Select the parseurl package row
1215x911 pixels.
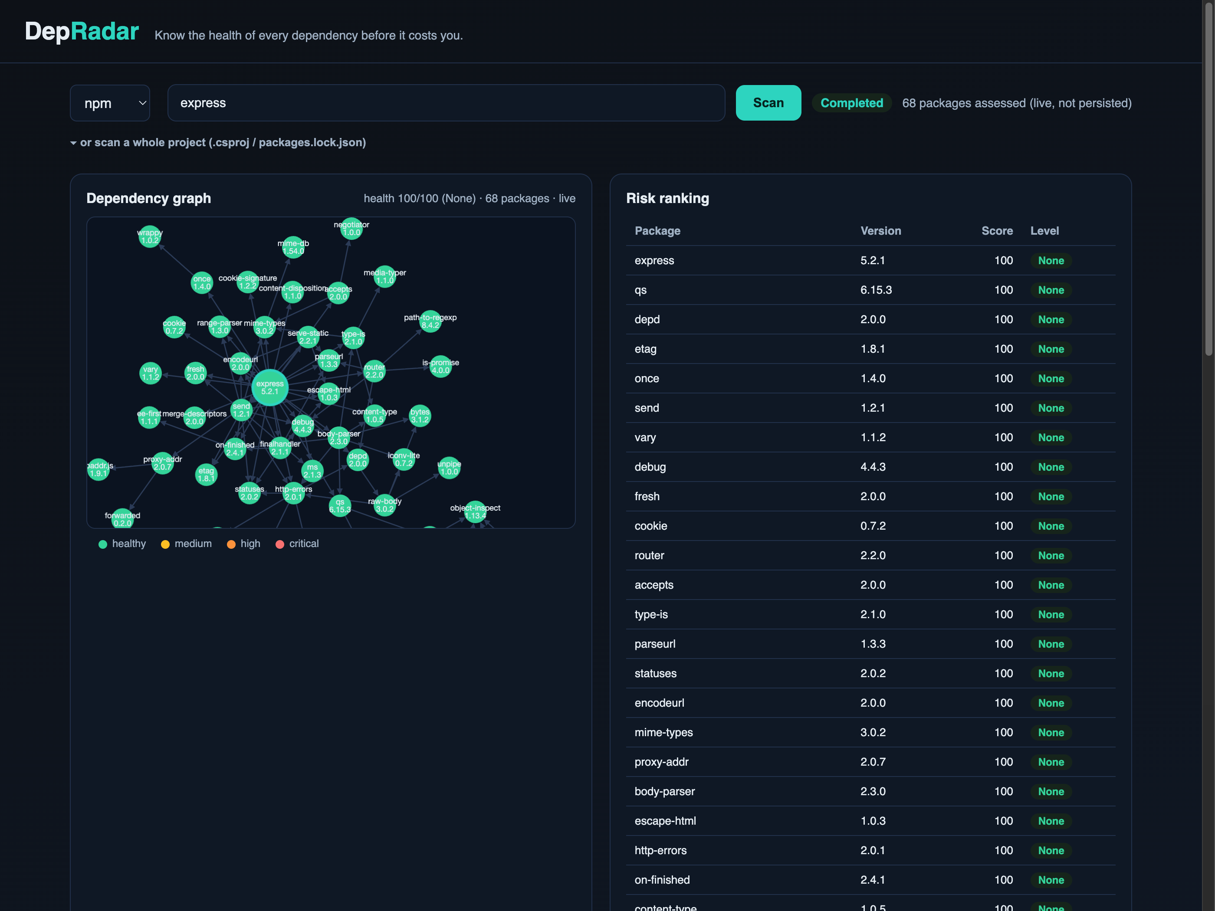870,644
